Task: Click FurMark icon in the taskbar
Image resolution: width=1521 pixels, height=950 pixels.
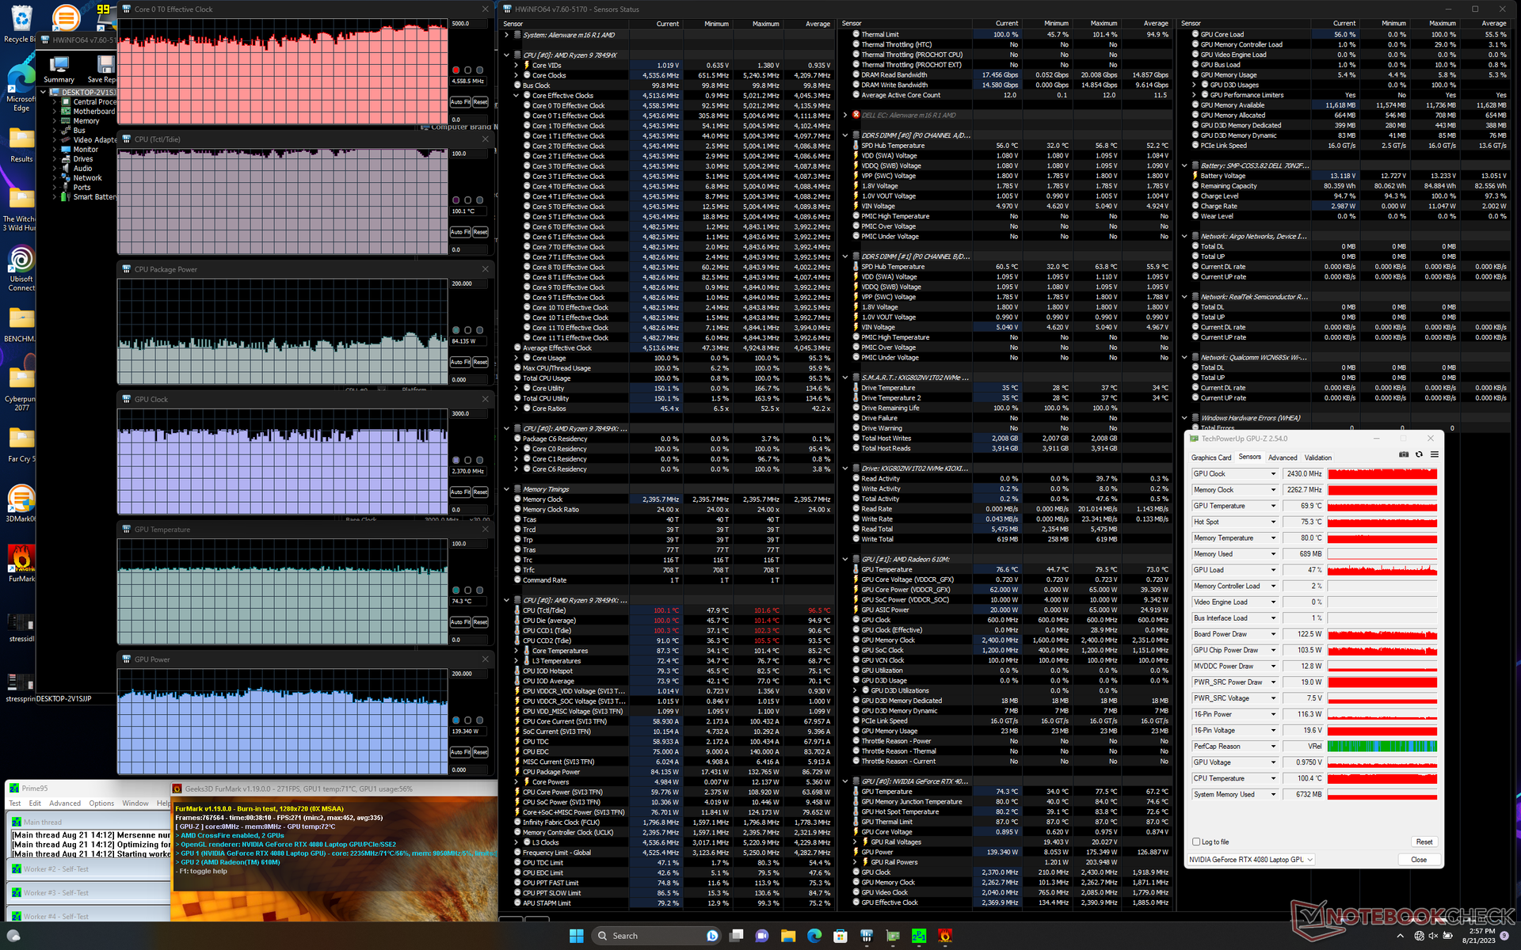Action: pos(944,936)
